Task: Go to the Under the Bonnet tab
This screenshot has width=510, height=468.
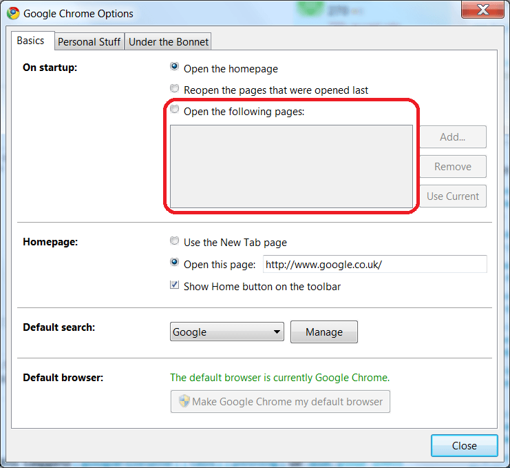Action: pos(168,42)
